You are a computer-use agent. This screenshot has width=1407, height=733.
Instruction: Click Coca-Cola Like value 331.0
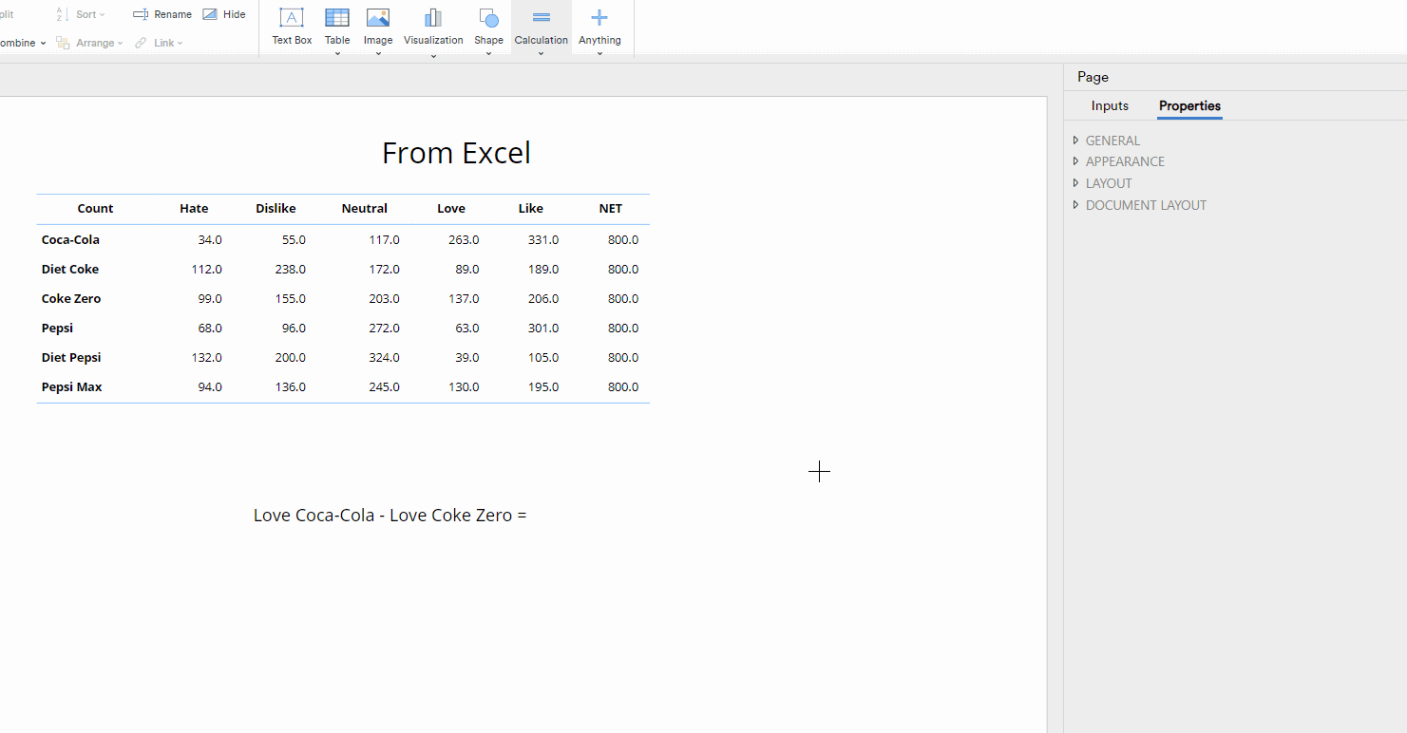(x=543, y=240)
